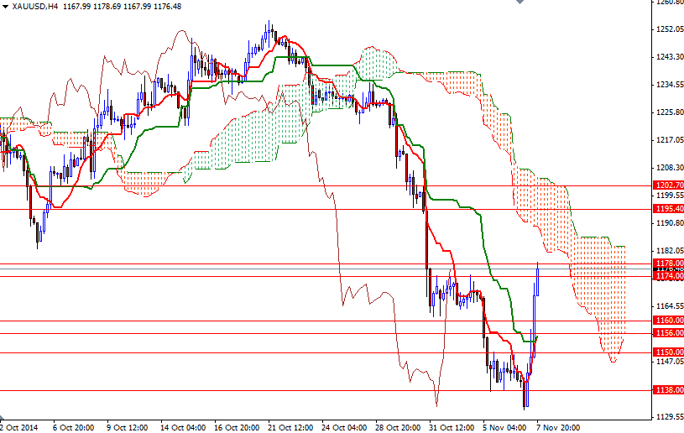The width and height of the screenshot is (684, 433).
Task: Click the 1243.30 price axis value
Action: [x=670, y=57]
